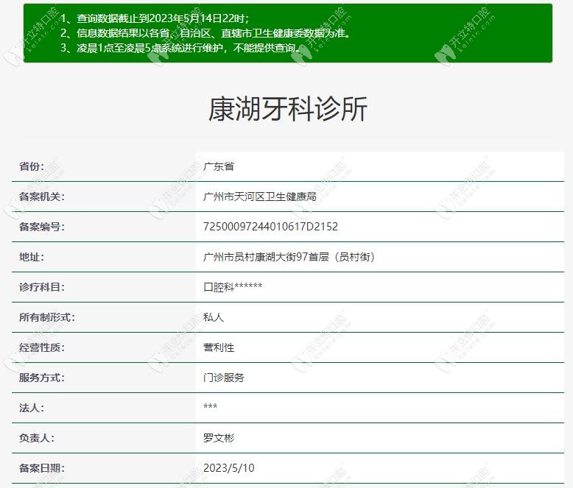
Task: Select the 口腔科****** value
Action: click(x=233, y=287)
